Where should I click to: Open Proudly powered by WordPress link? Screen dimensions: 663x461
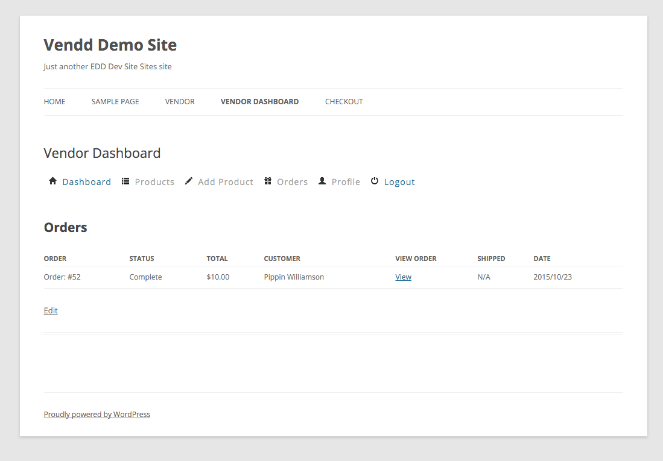coord(97,415)
